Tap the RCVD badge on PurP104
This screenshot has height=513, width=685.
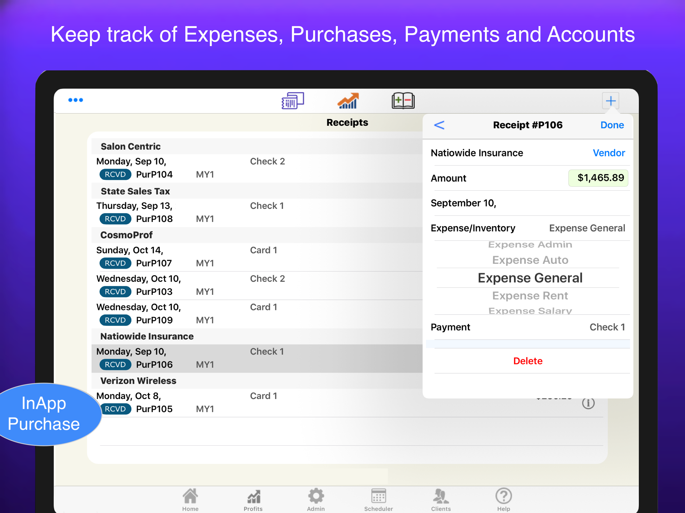pyautogui.click(x=115, y=175)
